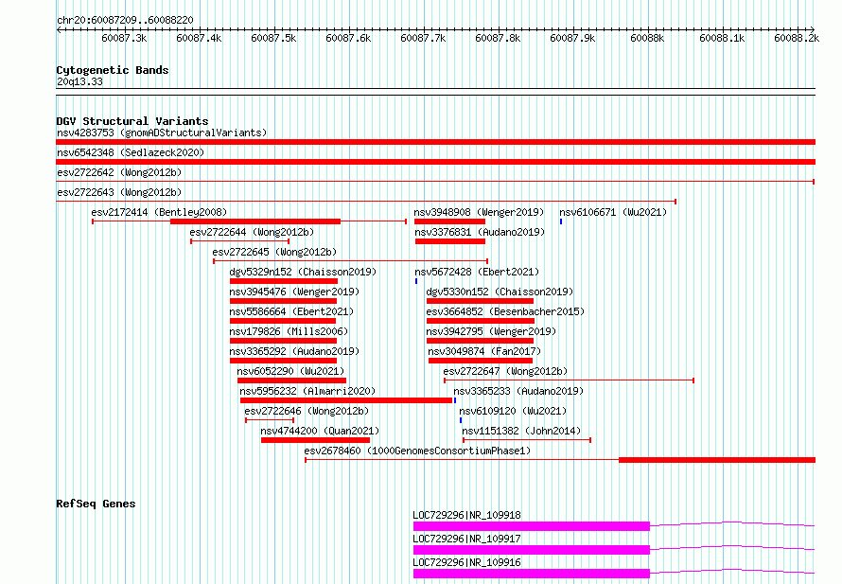This screenshot has width=842, height=584.
Task: Select dgv5330n152 Chaisson2019 label
Action: point(500,292)
